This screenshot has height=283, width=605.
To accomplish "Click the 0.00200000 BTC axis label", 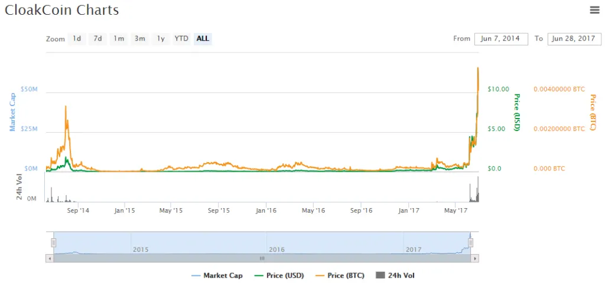I will pos(559,129).
